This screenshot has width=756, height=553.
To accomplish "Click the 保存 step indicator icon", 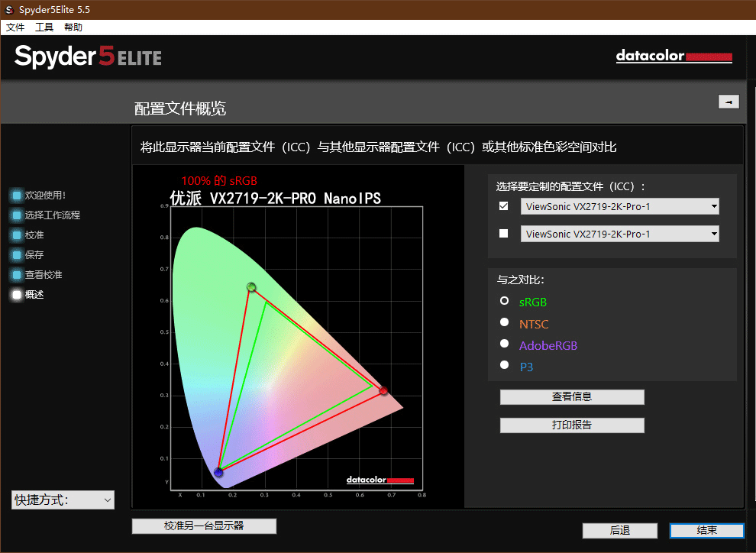I will coord(17,254).
